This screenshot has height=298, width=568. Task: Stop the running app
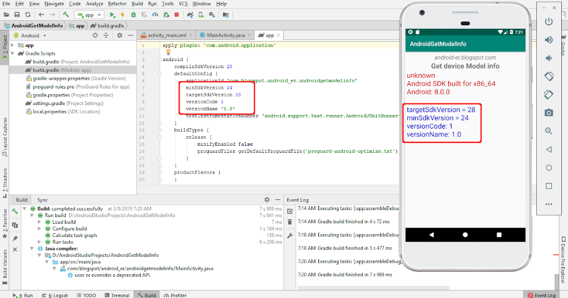(177, 14)
